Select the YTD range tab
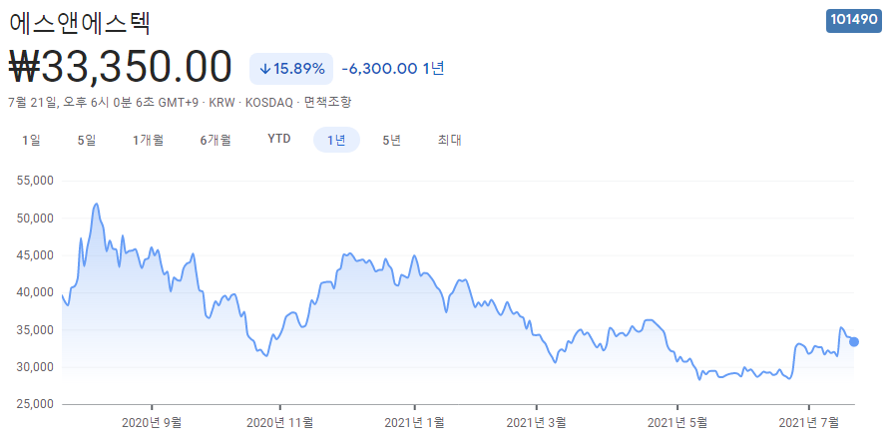 pos(279,139)
